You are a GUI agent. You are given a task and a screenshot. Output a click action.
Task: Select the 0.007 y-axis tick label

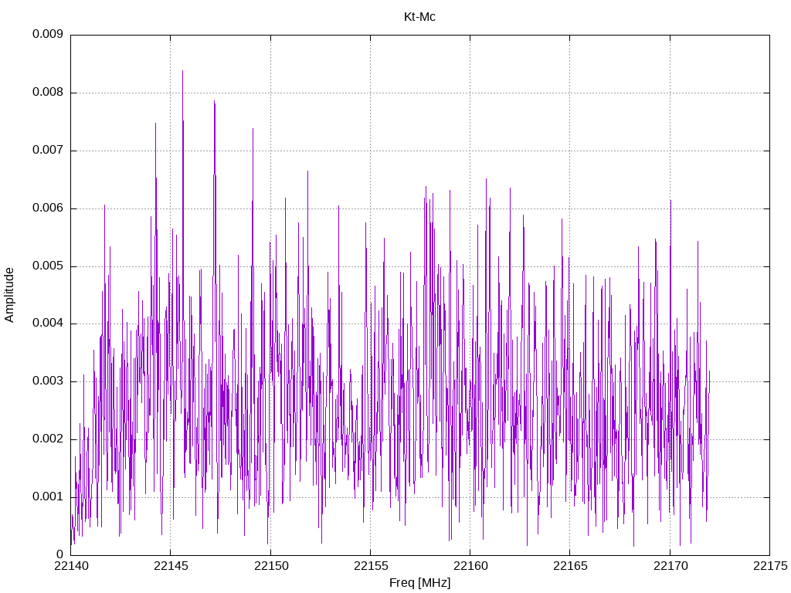click(x=47, y=151)
